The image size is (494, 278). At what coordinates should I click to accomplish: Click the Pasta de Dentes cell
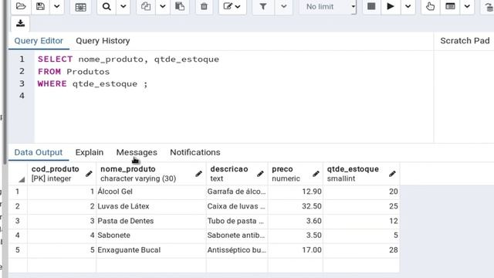click(x=151, y=221)
